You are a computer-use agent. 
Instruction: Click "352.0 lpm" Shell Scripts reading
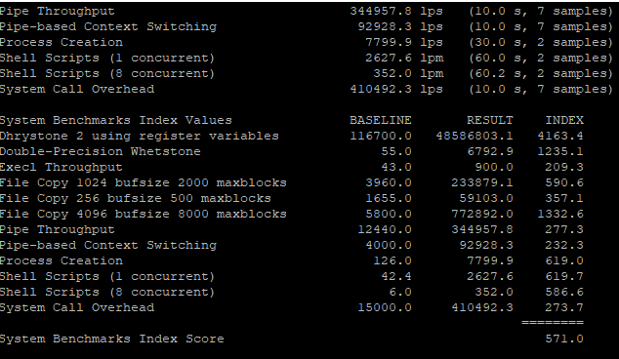[408, 73]
